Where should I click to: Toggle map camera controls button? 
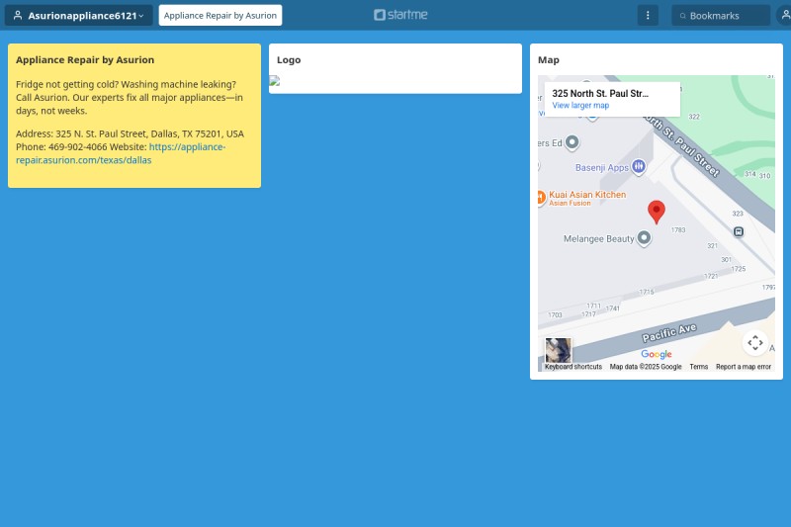click(x=754, y=343)
